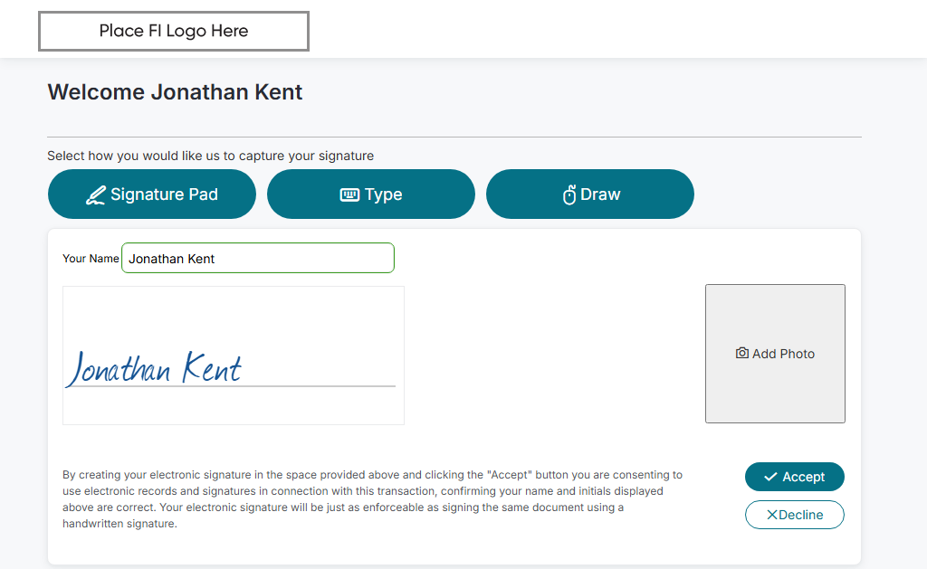Accept the electronic signature
This screenshot has width=927, height=569.
(794, 477)
